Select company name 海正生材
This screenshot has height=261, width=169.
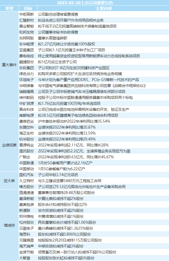[26, 133]
